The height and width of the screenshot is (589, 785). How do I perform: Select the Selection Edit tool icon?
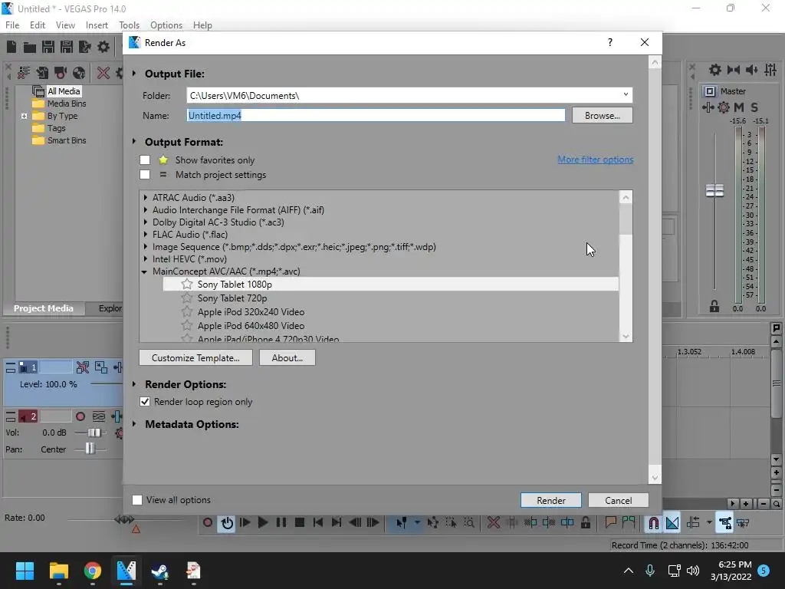click(451, 522)
